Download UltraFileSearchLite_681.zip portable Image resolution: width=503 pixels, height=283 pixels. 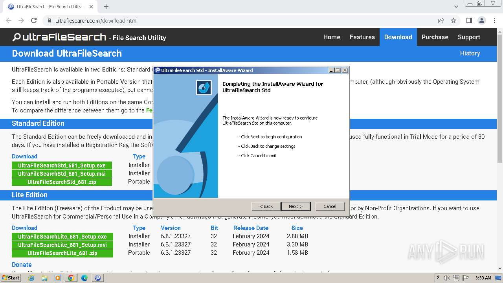(62, 253)
